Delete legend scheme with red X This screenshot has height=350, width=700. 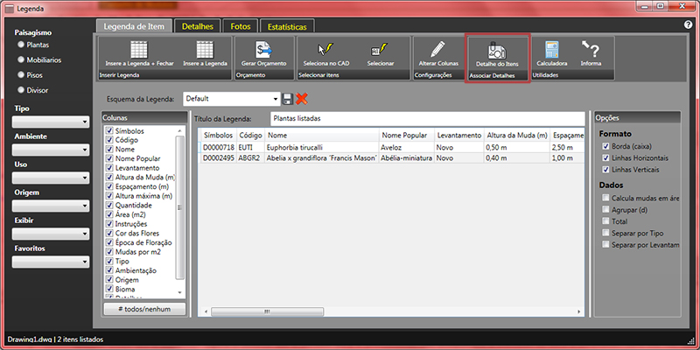pyautogui.click(x=302, y=99)
